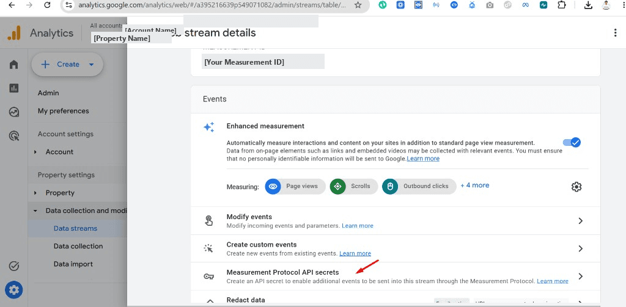Screen dimensions: 626x307
Task: Click the Page views eye icon
Action: 273,186
